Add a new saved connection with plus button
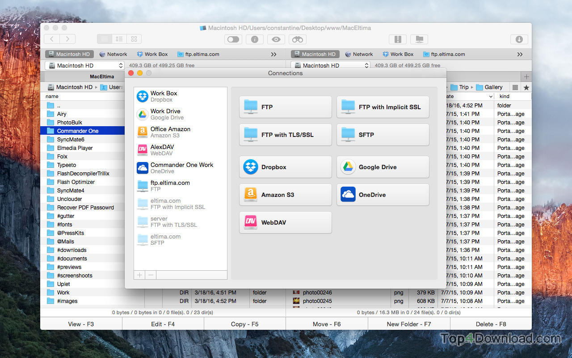 139,275
